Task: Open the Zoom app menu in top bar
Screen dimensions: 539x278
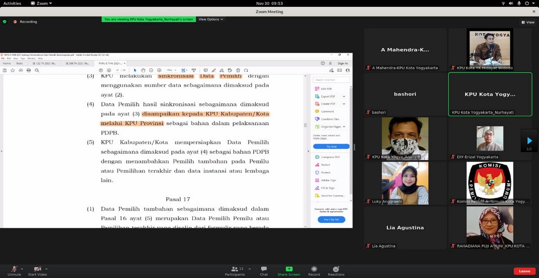Action: click(x=41, y=4)
